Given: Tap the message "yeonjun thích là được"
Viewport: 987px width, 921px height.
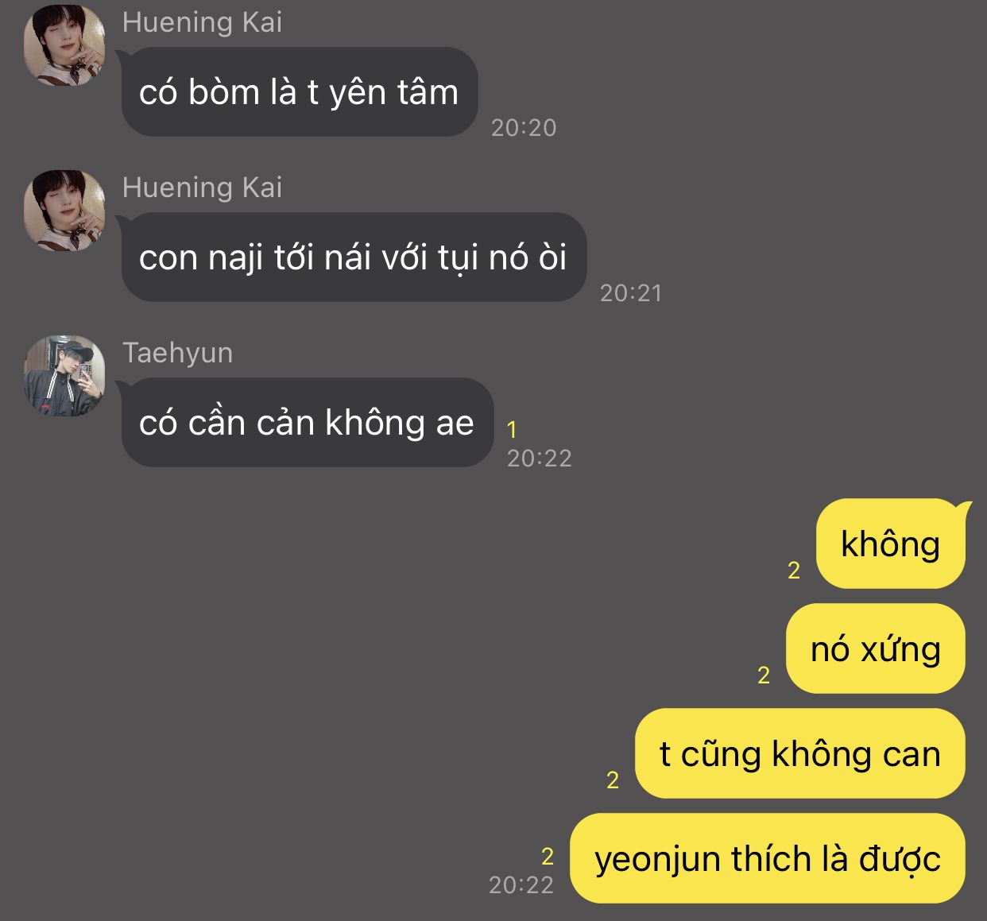Looking at the screenshot, I should [x=768, y=858].
